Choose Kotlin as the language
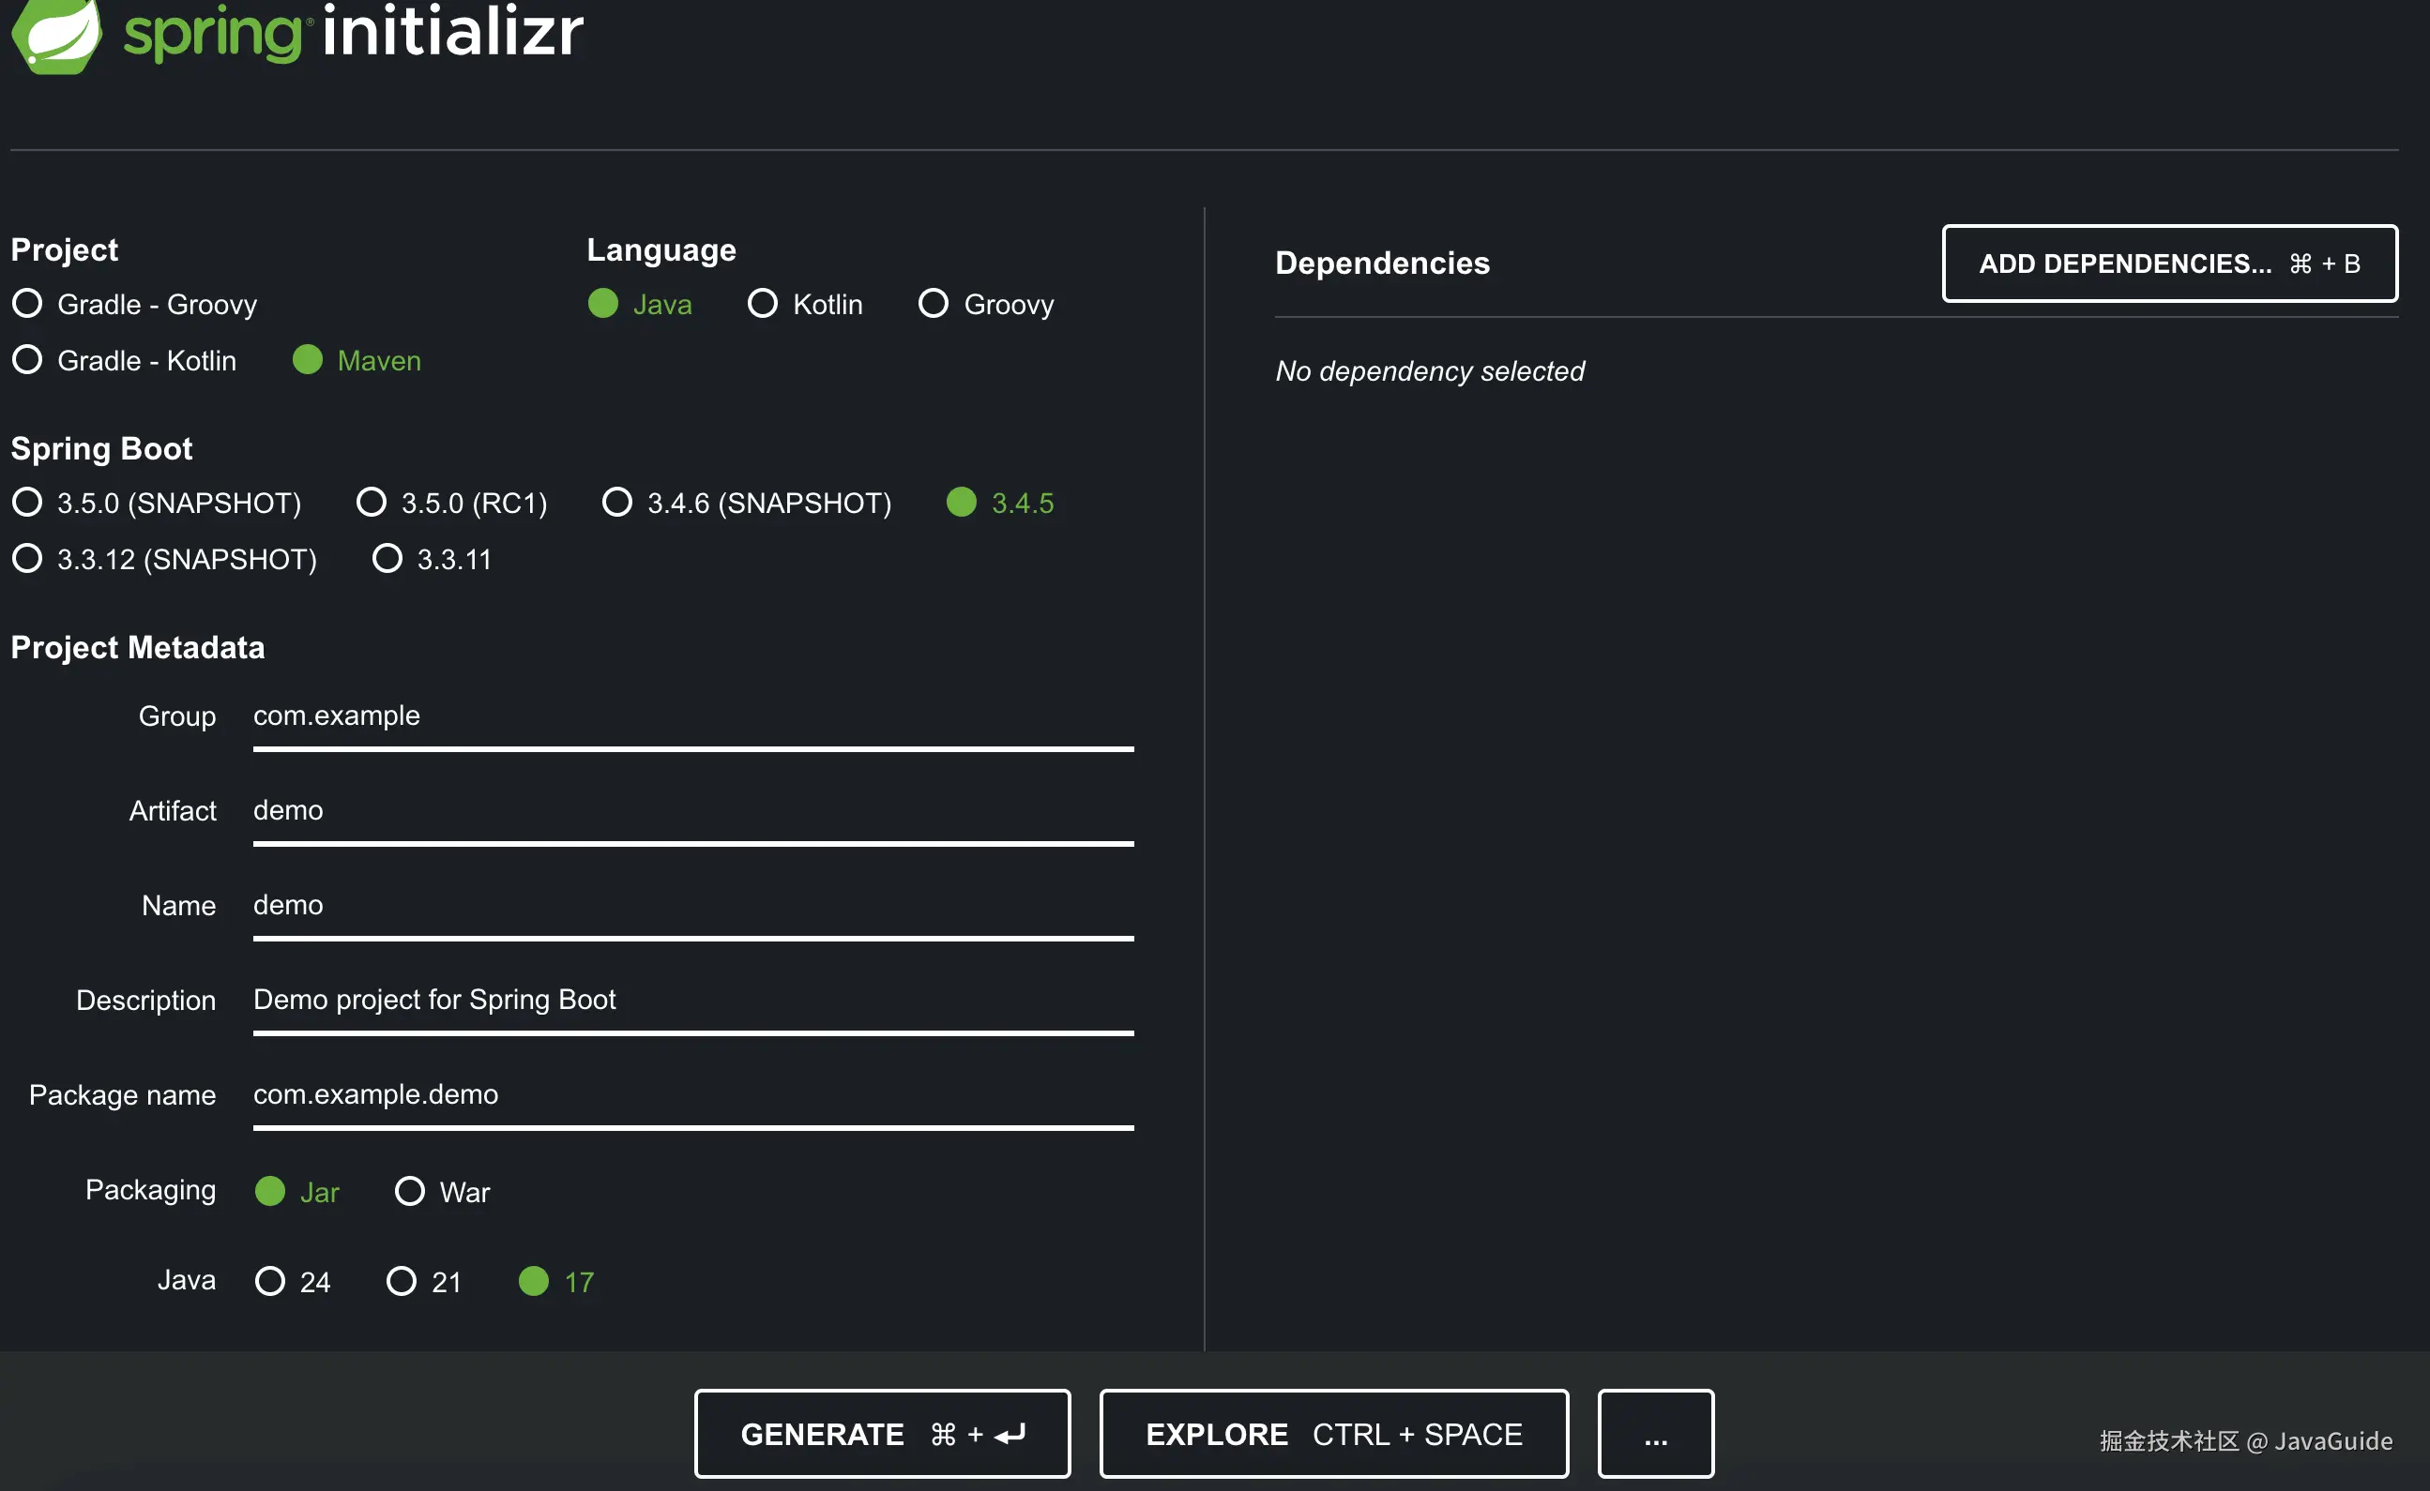Image resolution: width=2430 pixels, height=1491 pixels. (x=763, y=304)
